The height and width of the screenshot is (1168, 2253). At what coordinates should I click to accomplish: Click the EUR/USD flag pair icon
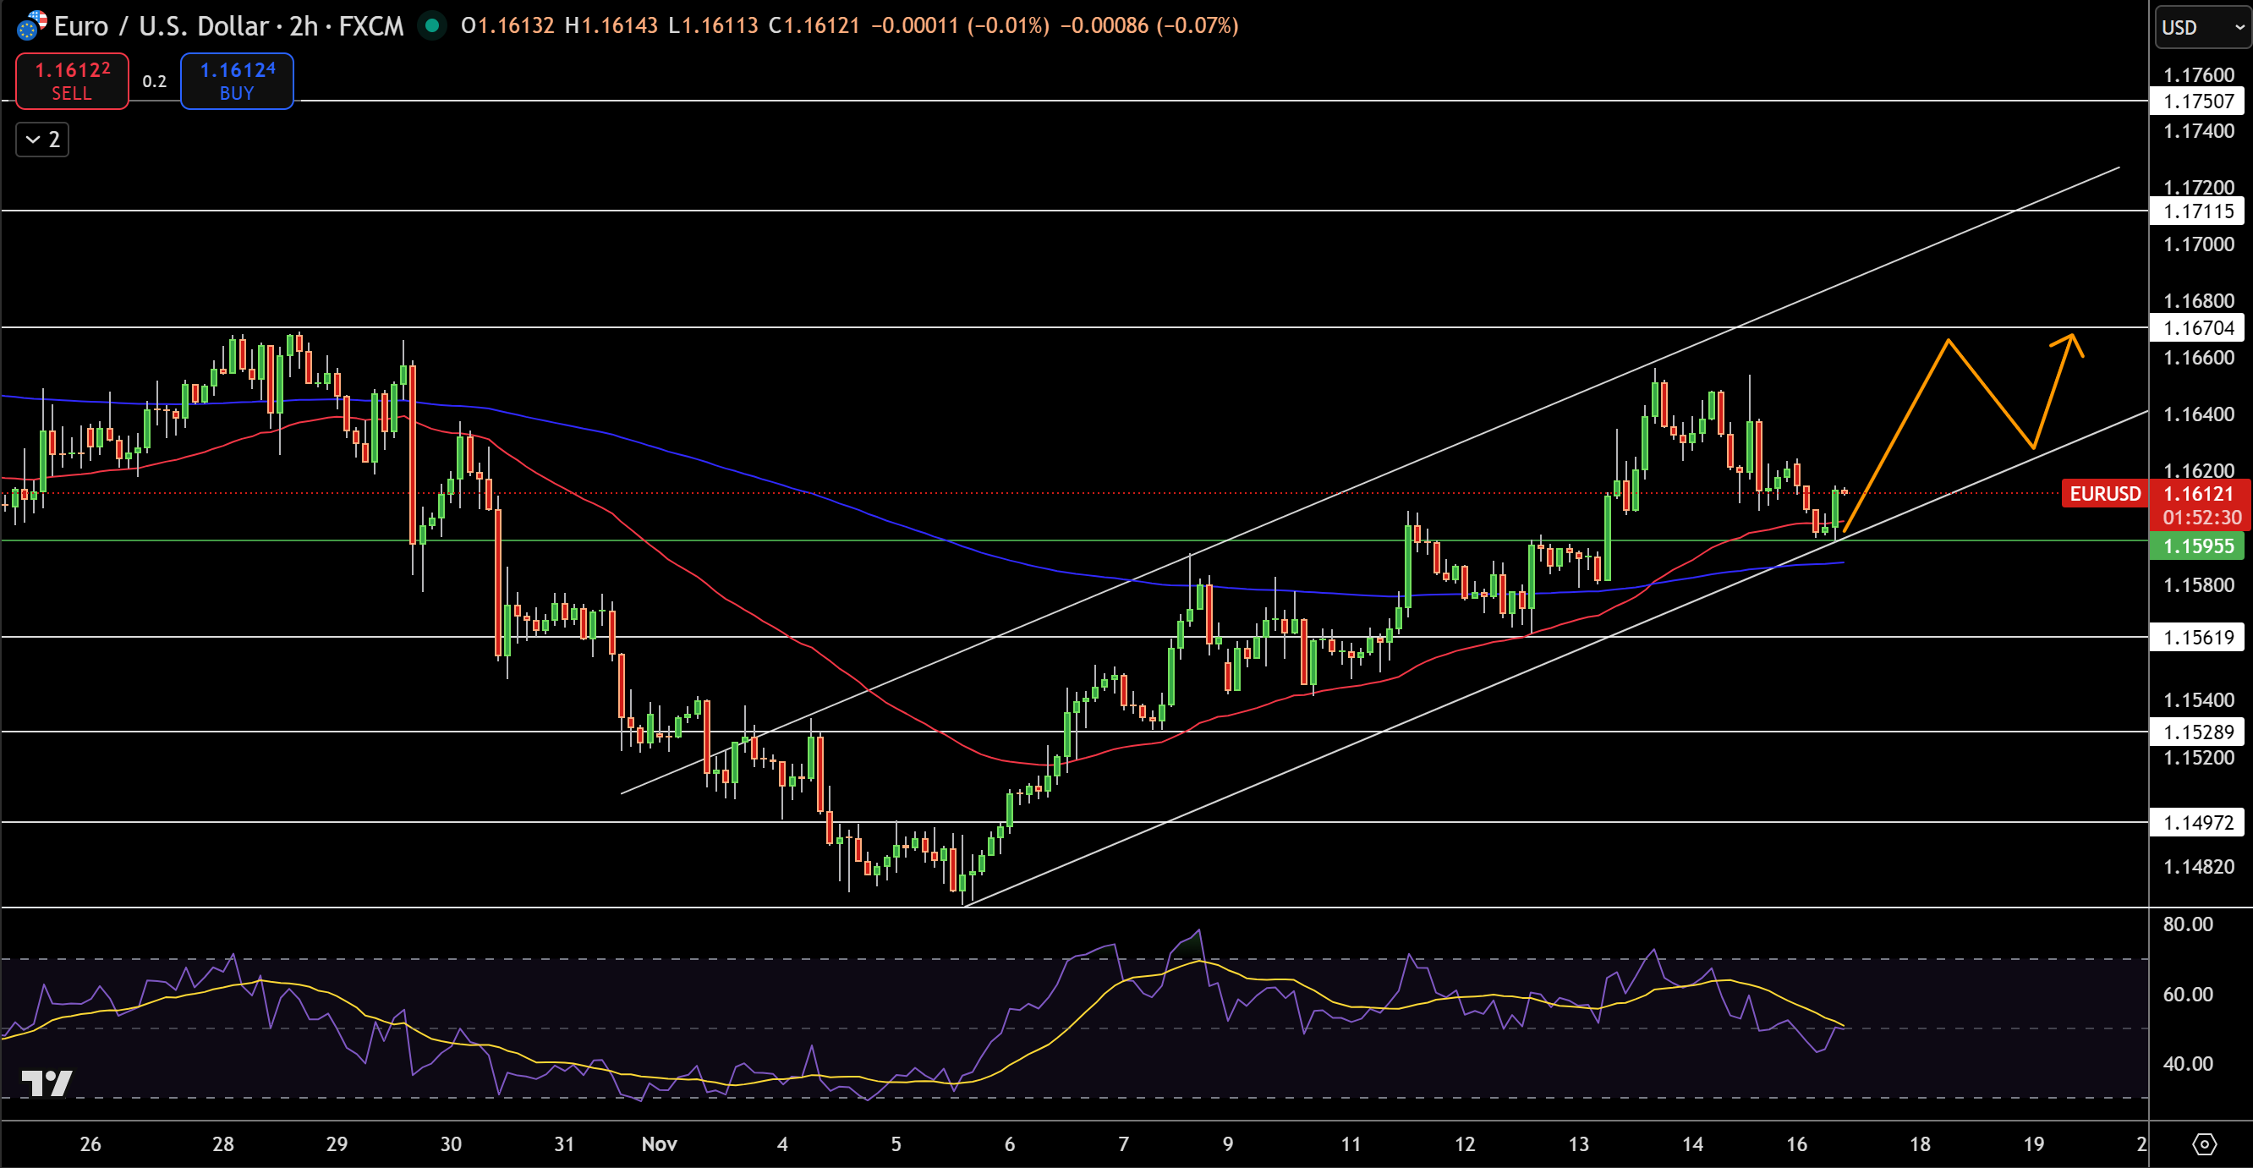pyautogui.click(x=31, y=26)
